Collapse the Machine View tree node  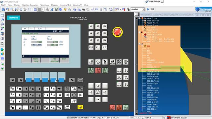click(139, 18)
